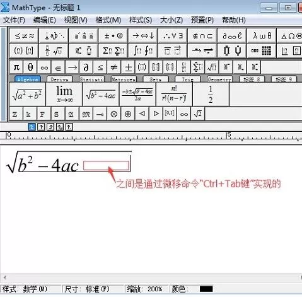
Task: Open the 视图(V) menu
Action: [76, 20]
